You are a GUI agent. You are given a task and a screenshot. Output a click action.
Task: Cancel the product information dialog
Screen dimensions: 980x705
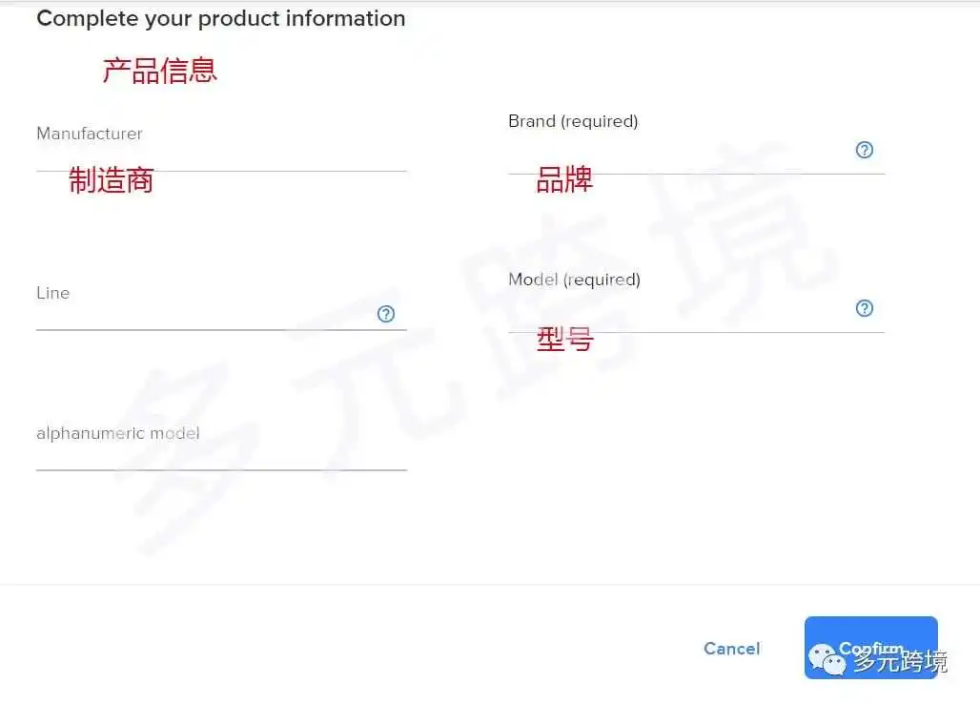pyautogui.click(x=732, y=649)
